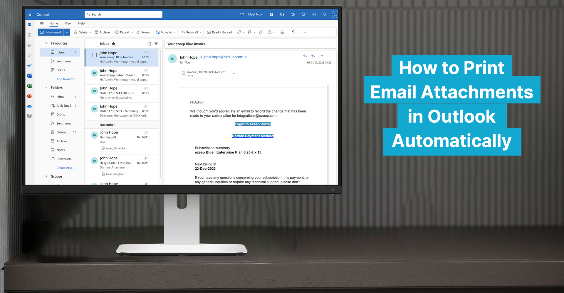Image resolution: width=564 pixels, height=293 pixels.
Task: Click the Sweep button
Action: [143, 32]
